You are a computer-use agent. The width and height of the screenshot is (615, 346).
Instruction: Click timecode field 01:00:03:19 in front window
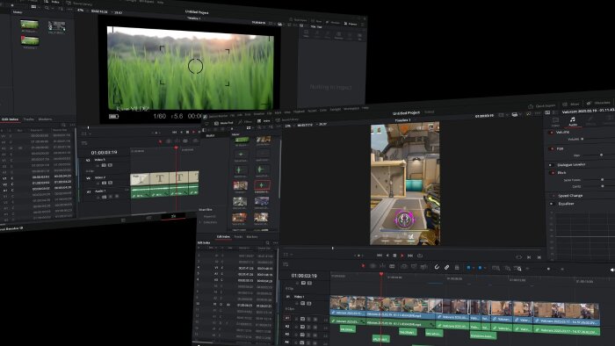(304, 276)
